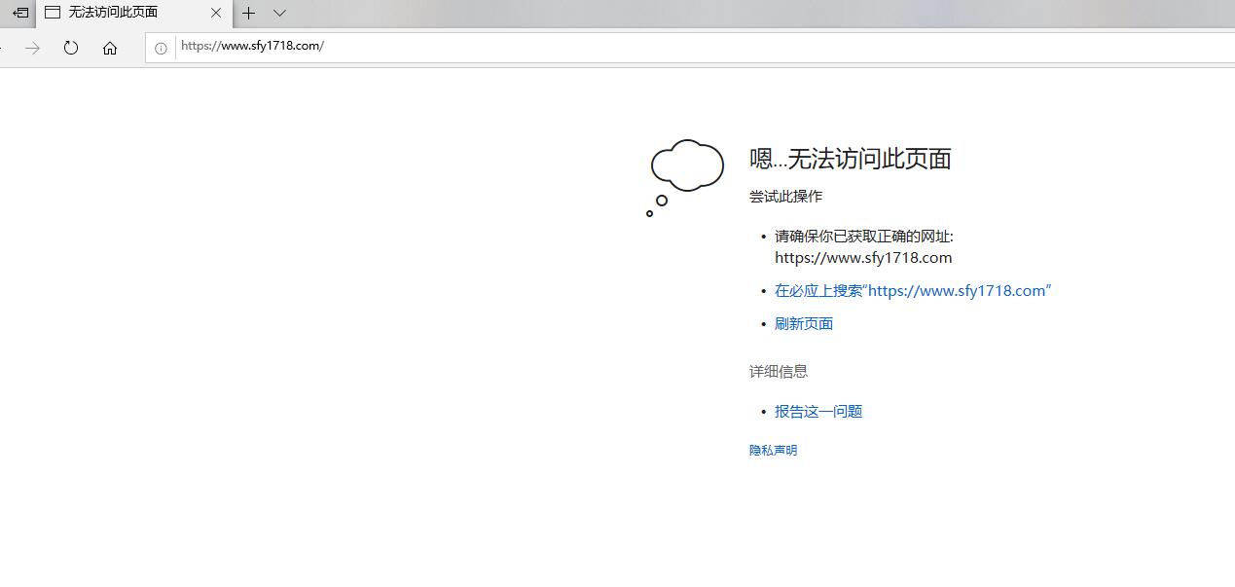The width and height of the screenshot is (1235, 587).
Task: Show site information via info icon
Action: [161, 48]
